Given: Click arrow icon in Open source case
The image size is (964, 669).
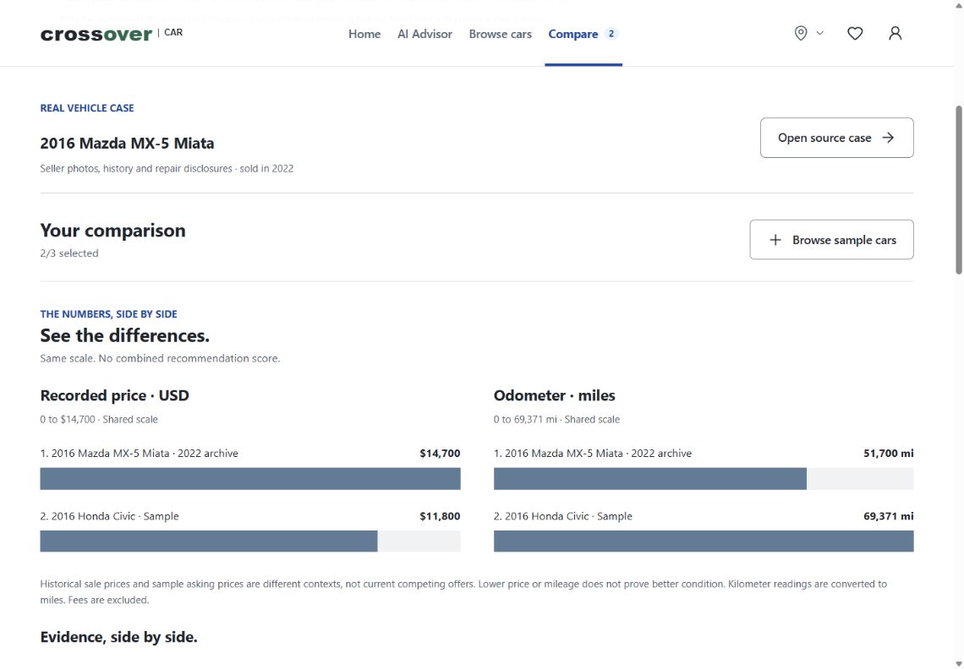Looking at the screenshot, I should [x=888, y=138].
